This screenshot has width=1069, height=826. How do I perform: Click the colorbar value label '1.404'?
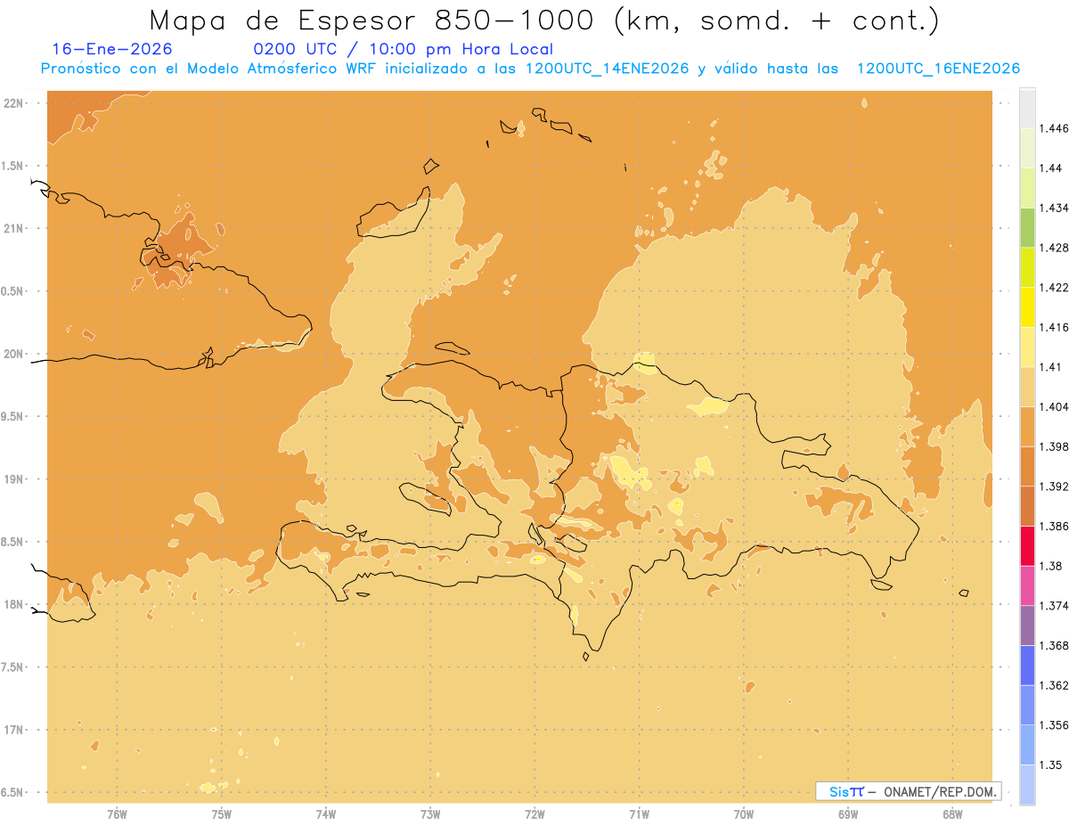(1055, 406)
